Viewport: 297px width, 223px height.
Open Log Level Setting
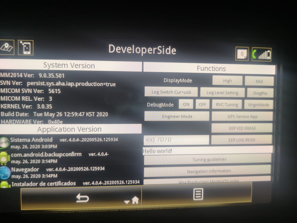coord(222,93)
